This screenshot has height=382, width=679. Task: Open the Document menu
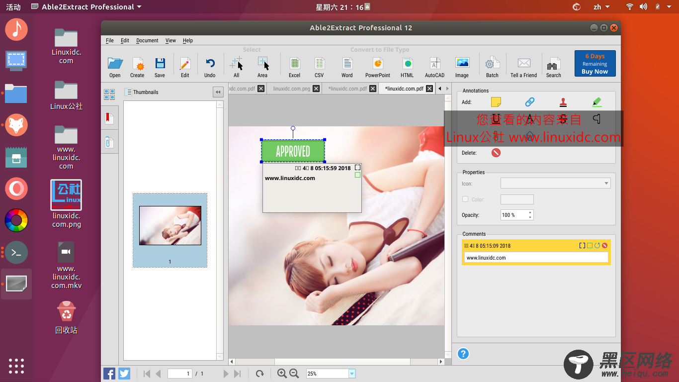point(147,41)
